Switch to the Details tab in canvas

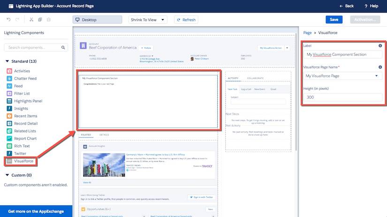(x=104, y=135)
